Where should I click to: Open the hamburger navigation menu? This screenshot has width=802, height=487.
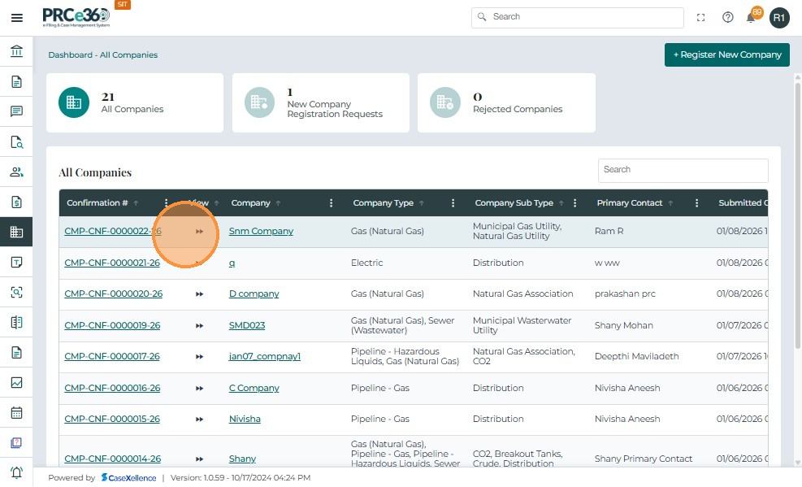point(16,17)
